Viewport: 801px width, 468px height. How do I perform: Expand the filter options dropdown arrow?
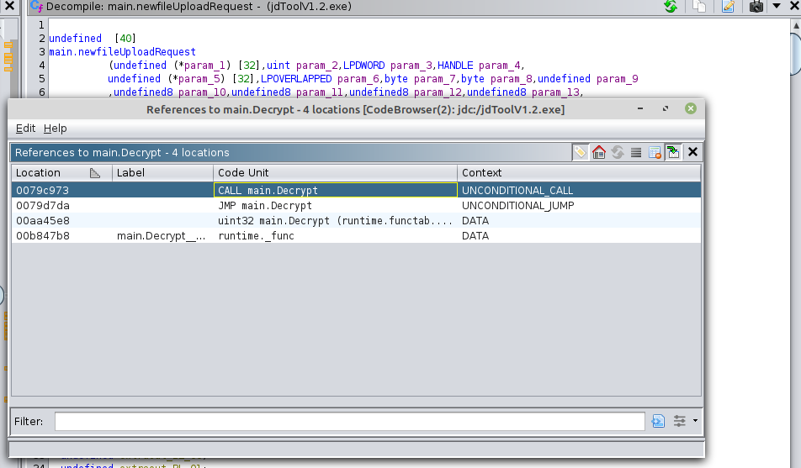click(x=695, y=421)
